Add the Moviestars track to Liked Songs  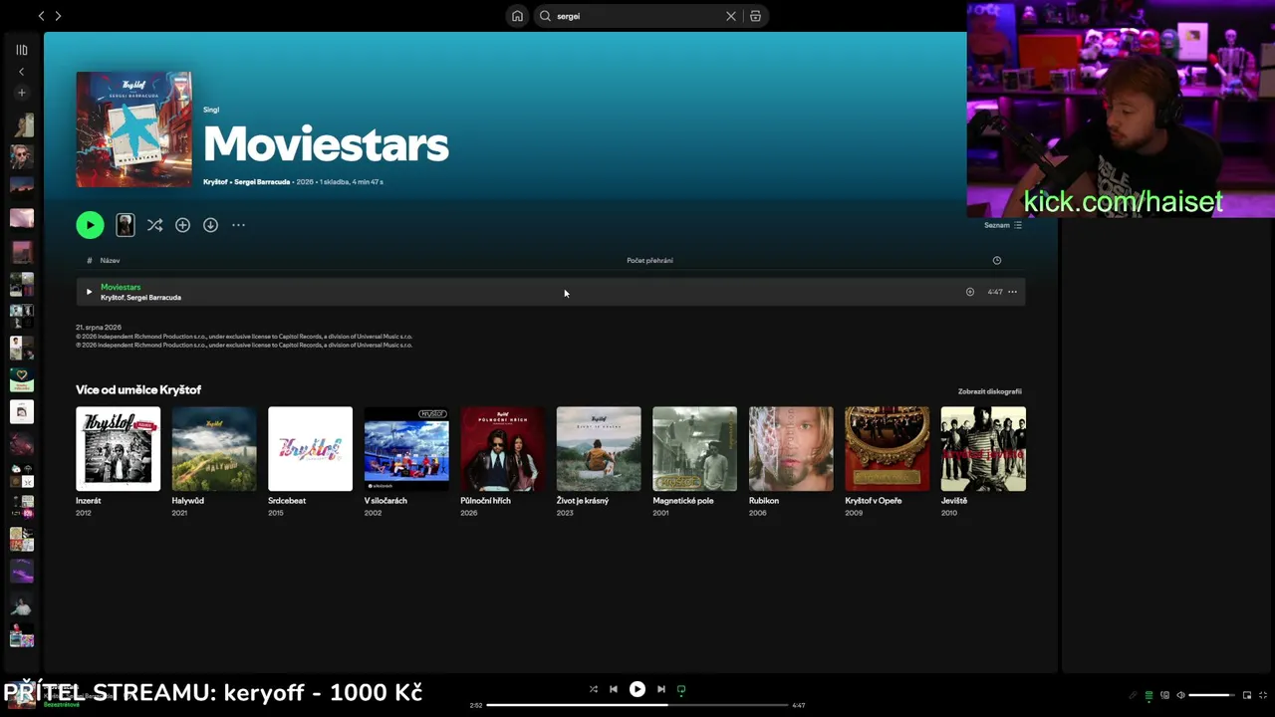(970, 292)
